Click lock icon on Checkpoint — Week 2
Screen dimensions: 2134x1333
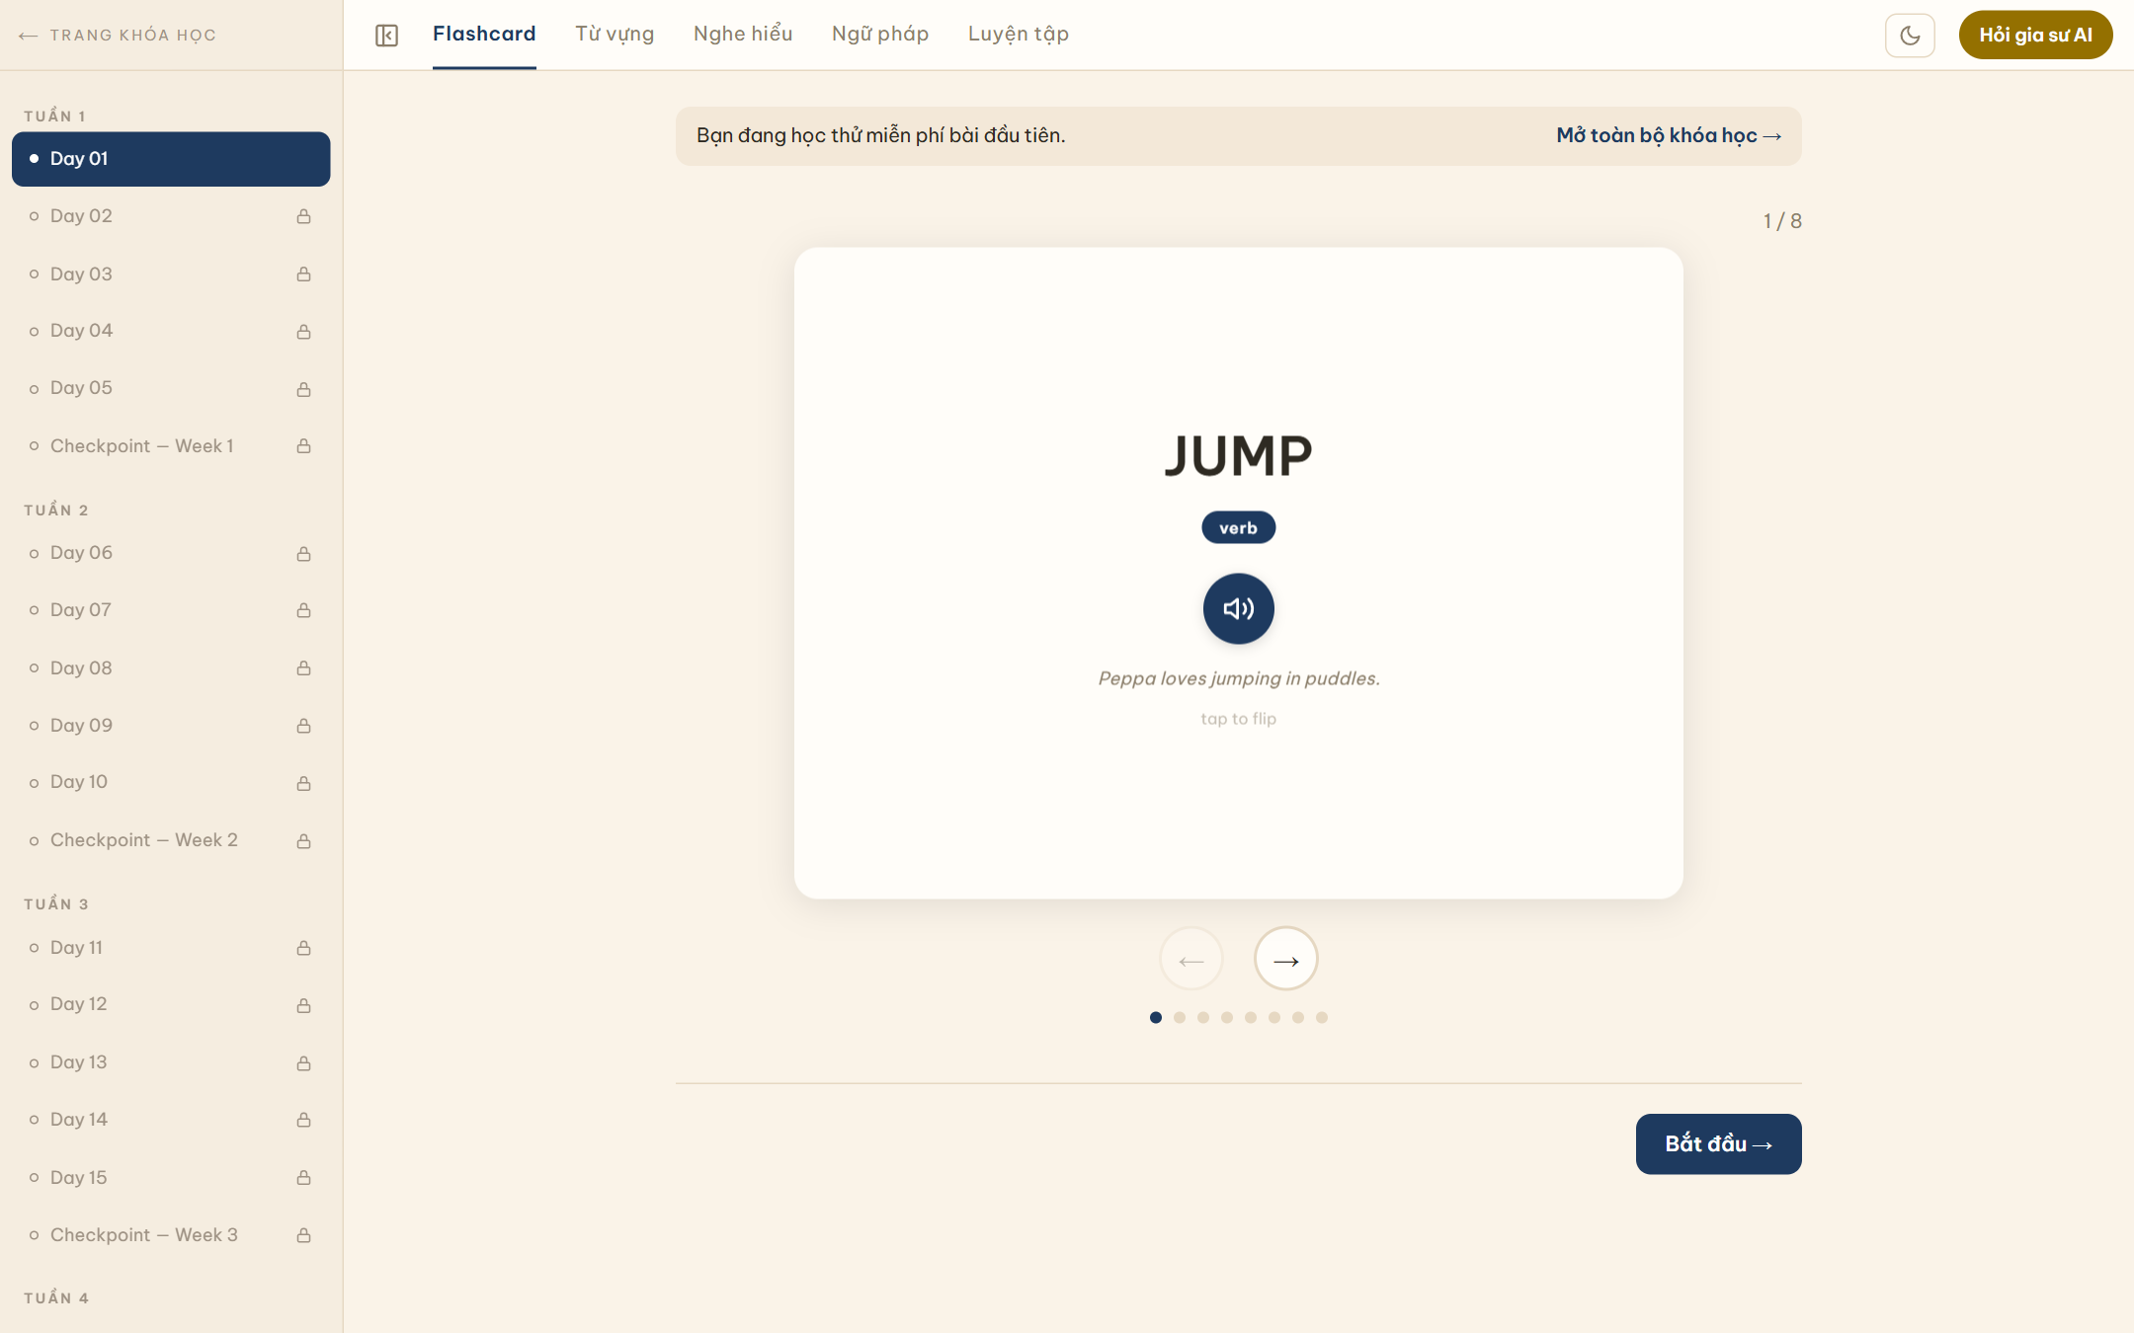[x=303, y=840]
